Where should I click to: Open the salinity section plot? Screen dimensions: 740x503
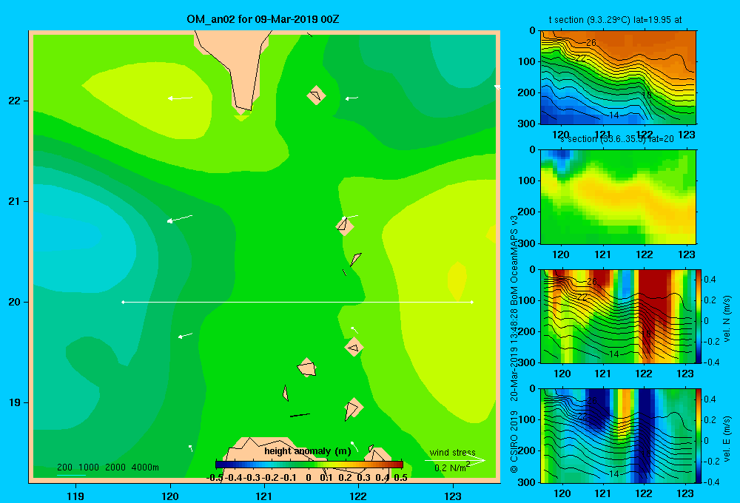click(x=618, y=197)
